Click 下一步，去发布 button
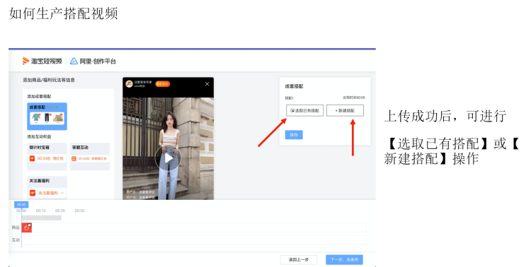Viewport: 531px width, 267px height. pos(344,259)
